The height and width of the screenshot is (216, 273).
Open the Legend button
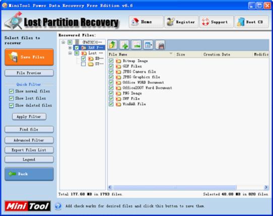pyautogui.click(x=29, y=160)
